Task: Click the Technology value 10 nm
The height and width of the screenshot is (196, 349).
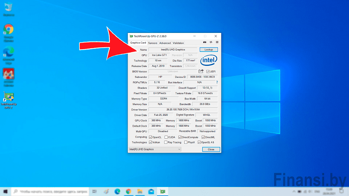Action: coord(158,60)
